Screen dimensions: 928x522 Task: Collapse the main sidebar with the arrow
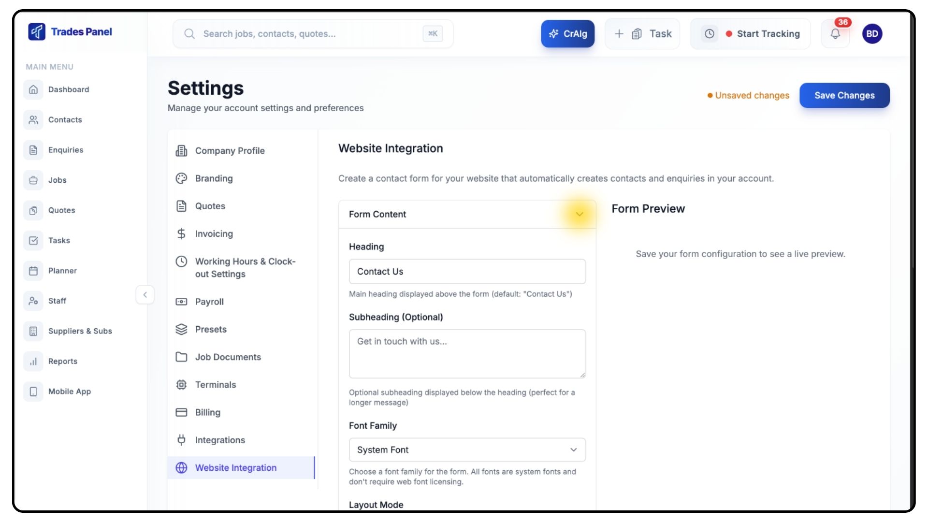[145, 295]
